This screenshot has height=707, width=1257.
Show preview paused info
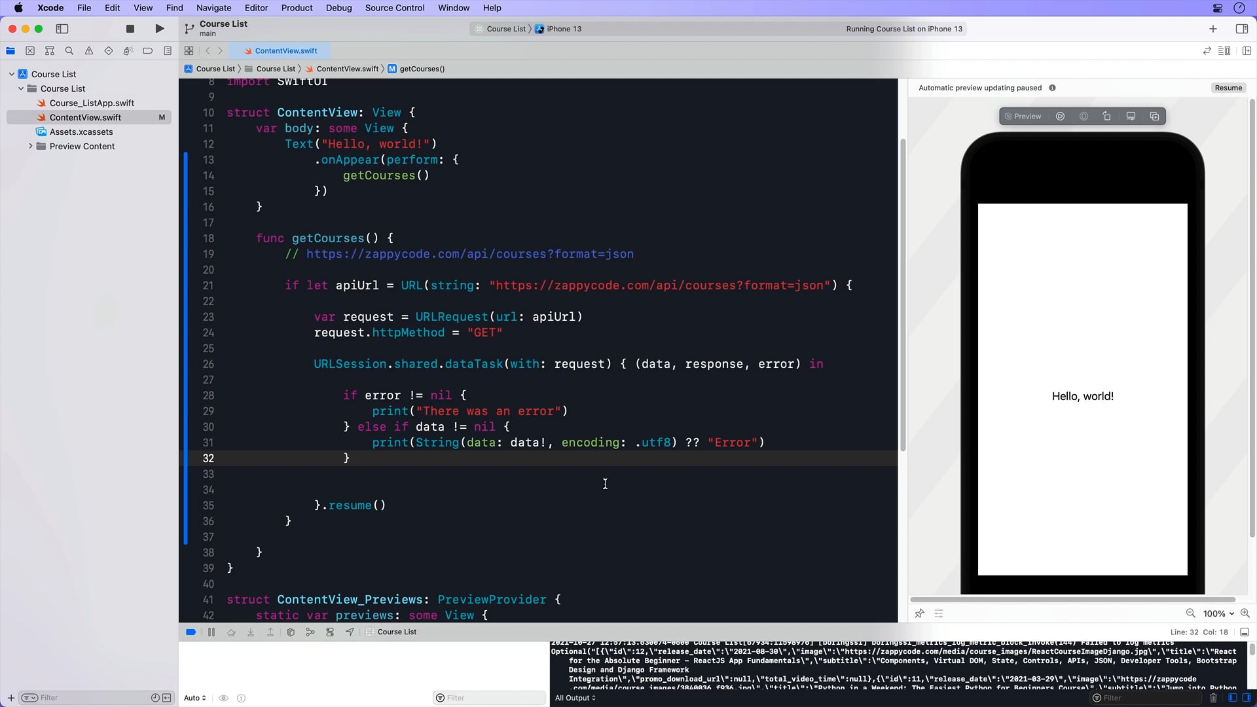pyautogui.click(x=1052, y=88)
